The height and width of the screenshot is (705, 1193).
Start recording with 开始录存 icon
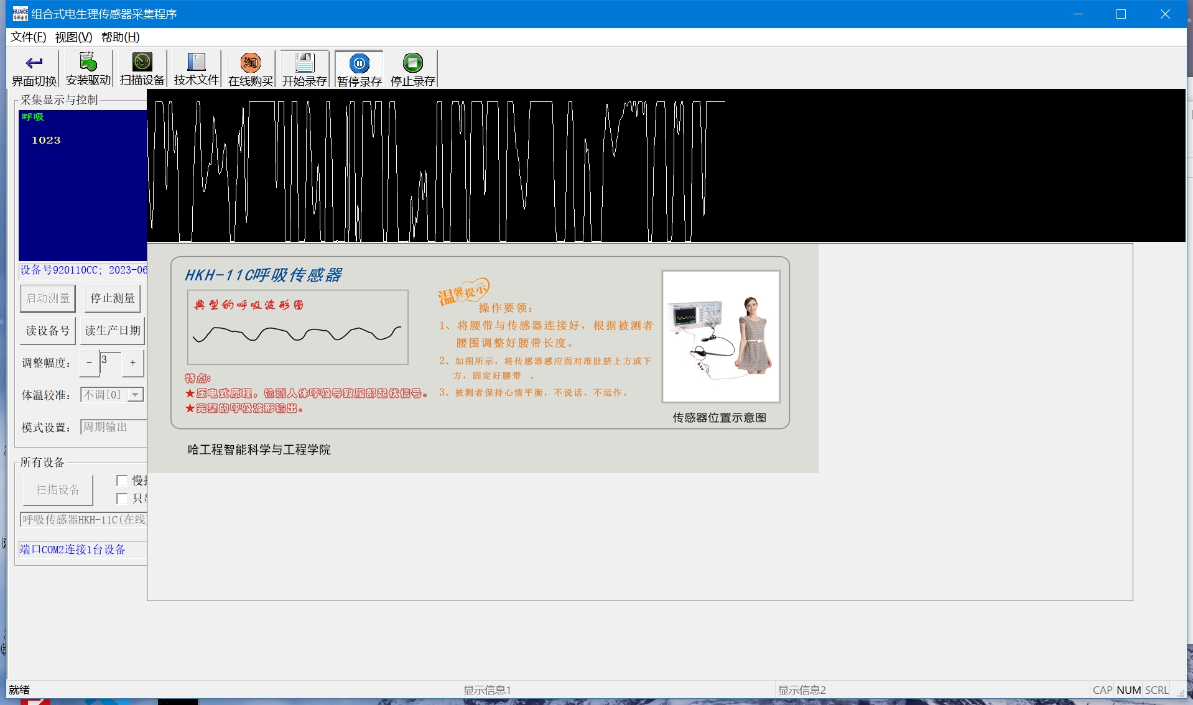click(x=305, y=63)
